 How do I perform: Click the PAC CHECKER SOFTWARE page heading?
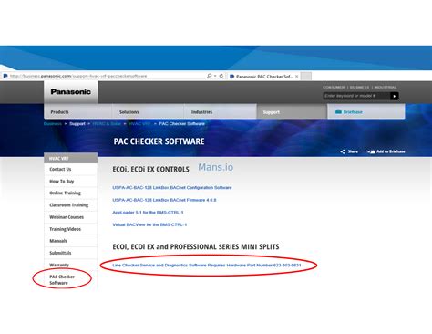tap(159, 141)
